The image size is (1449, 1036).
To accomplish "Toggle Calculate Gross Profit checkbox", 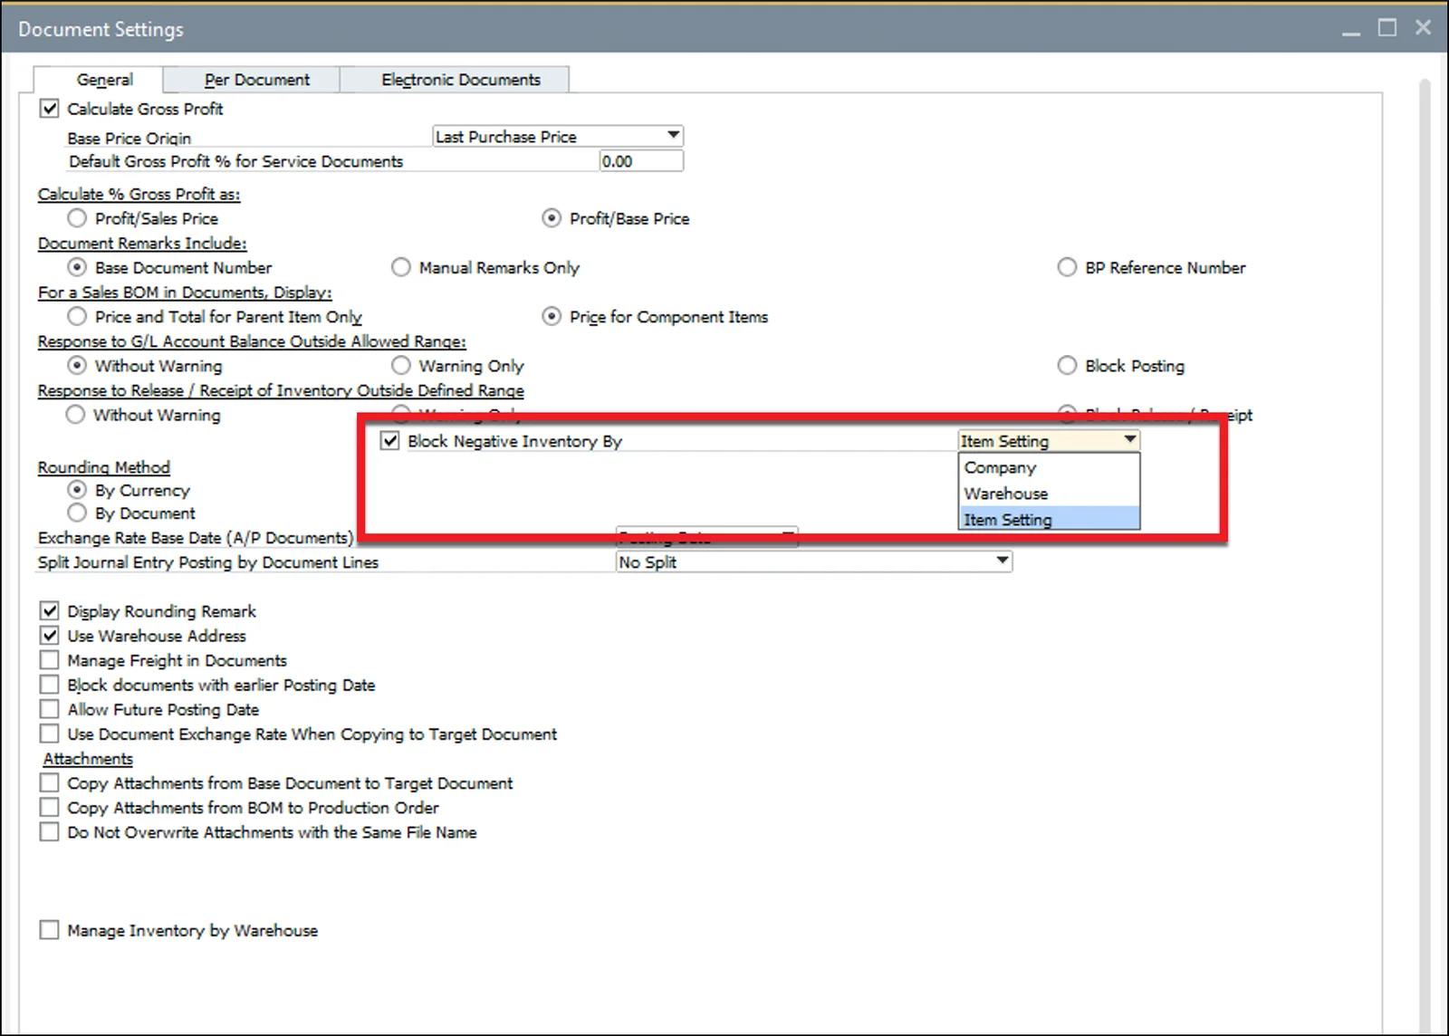I will click(x=50, y=109).
